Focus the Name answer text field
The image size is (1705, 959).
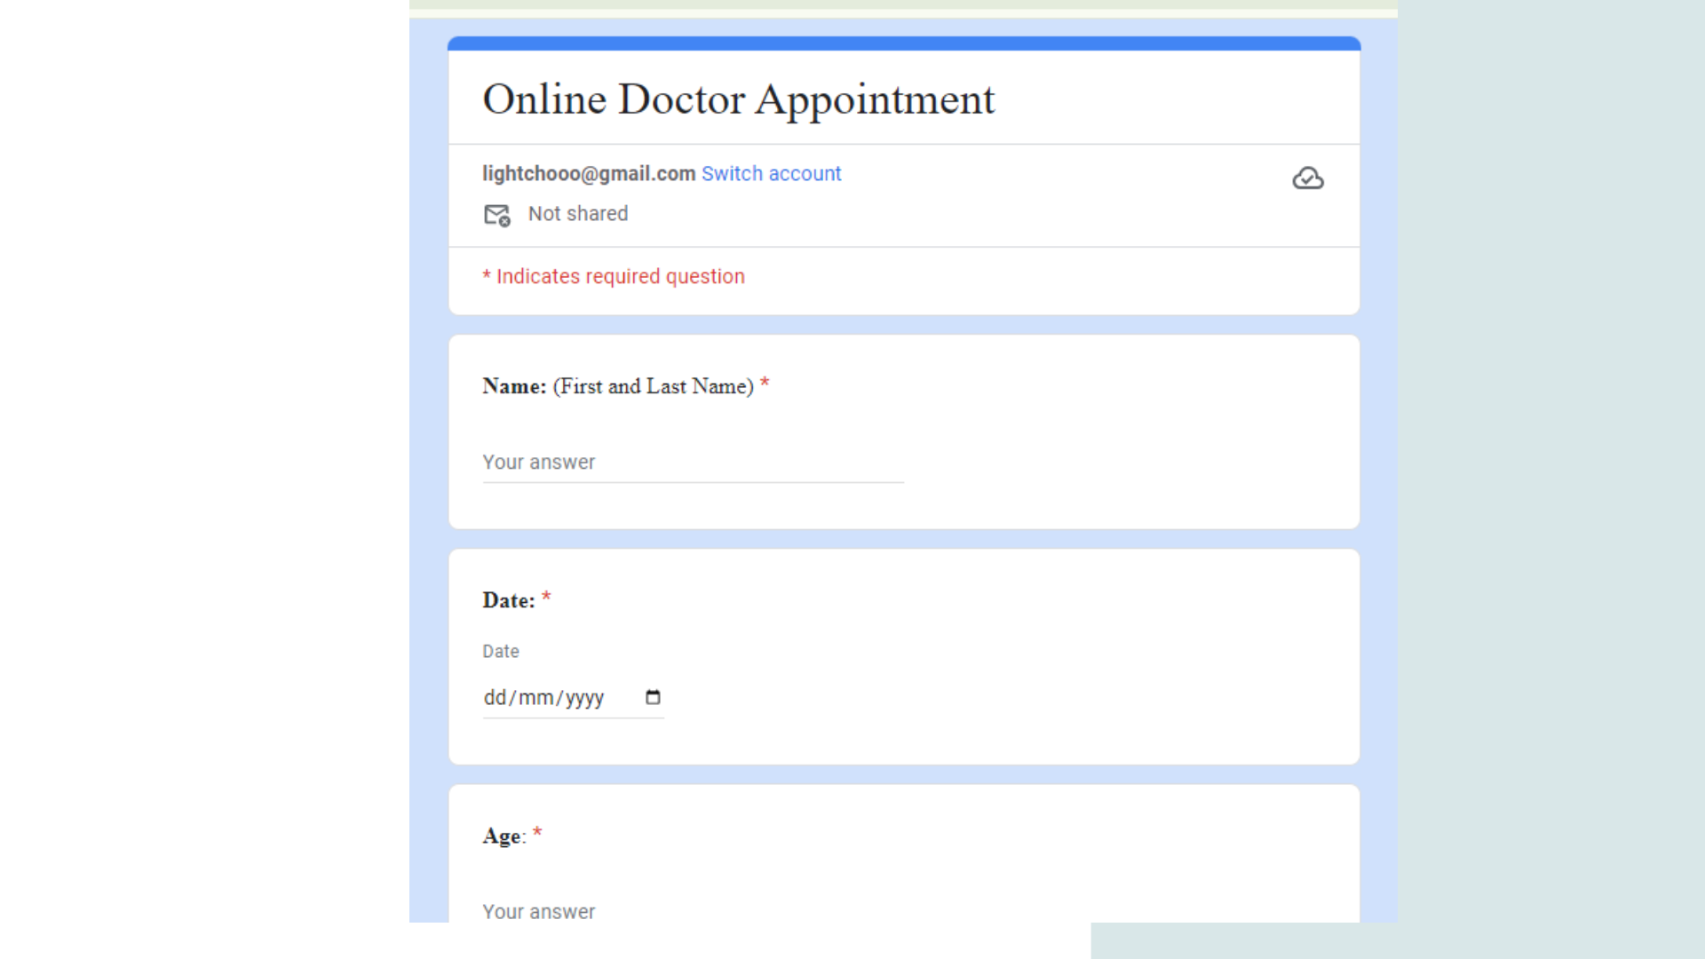[x=693, y=463]
